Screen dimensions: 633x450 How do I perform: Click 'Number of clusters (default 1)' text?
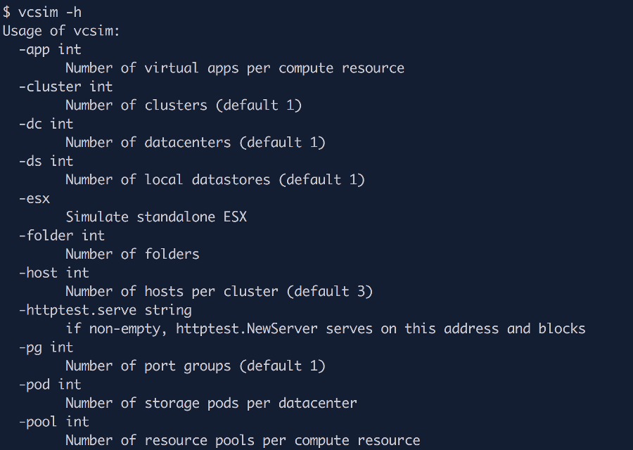pyautogui.click(x=184, y=105)
